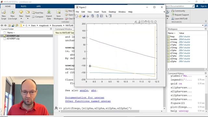Select axes Zoom In tool
208x117 pixels.
pos(149,22)
